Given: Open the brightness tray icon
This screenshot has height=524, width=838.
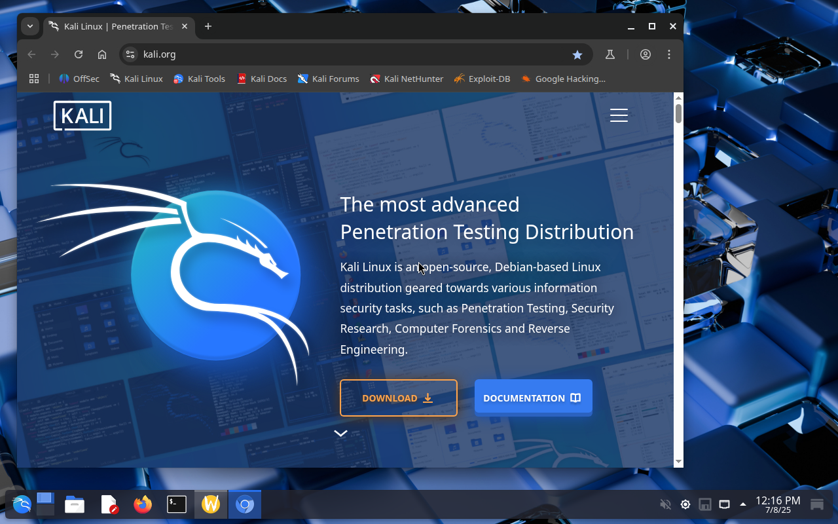Looking at the screenshot, I should [685, 504].
